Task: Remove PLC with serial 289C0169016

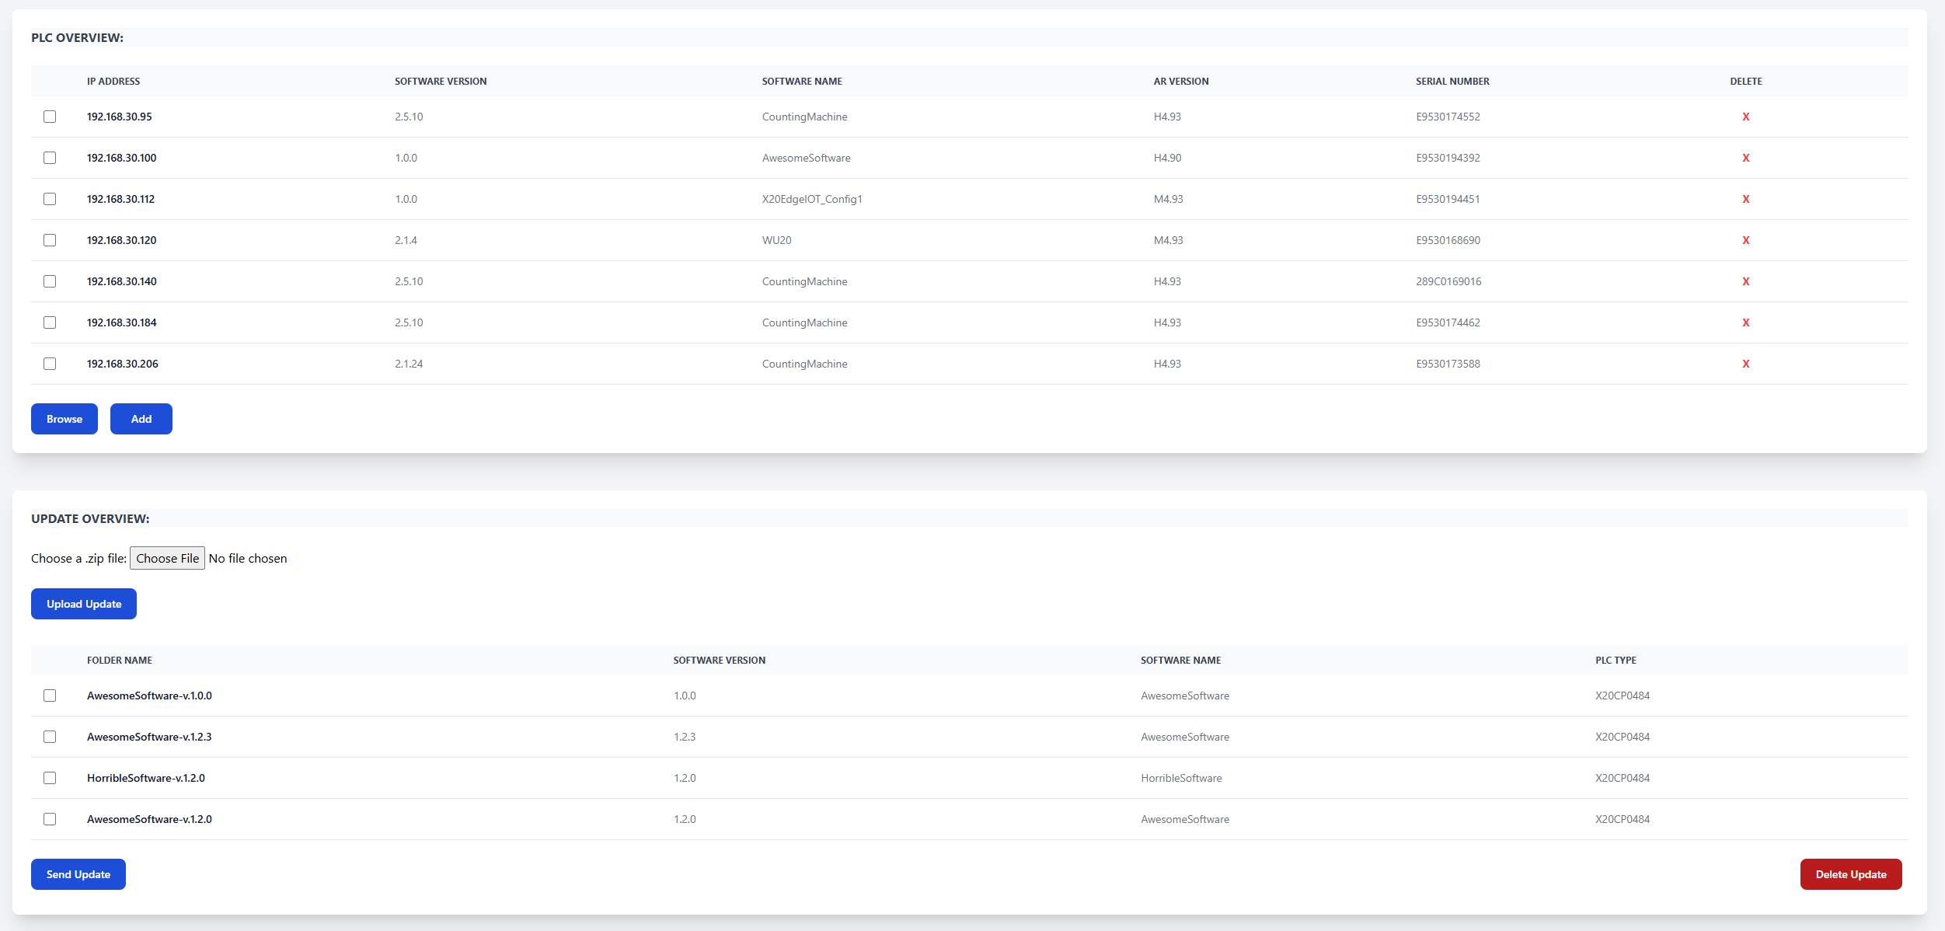Action: [1745, 281]
